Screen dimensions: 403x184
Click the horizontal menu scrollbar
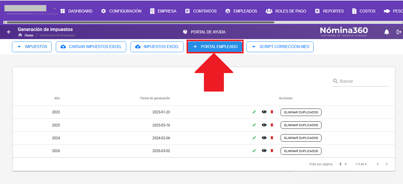tap(140, 22)
